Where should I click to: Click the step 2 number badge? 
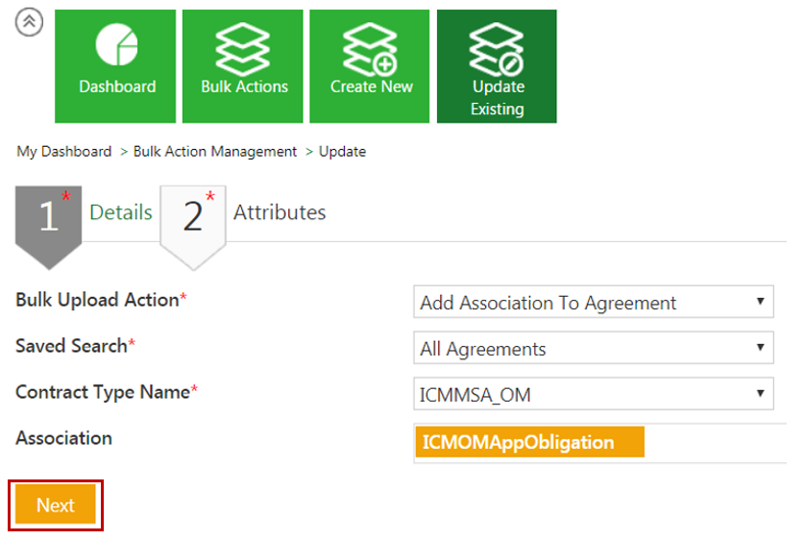(x=192, y=217)
